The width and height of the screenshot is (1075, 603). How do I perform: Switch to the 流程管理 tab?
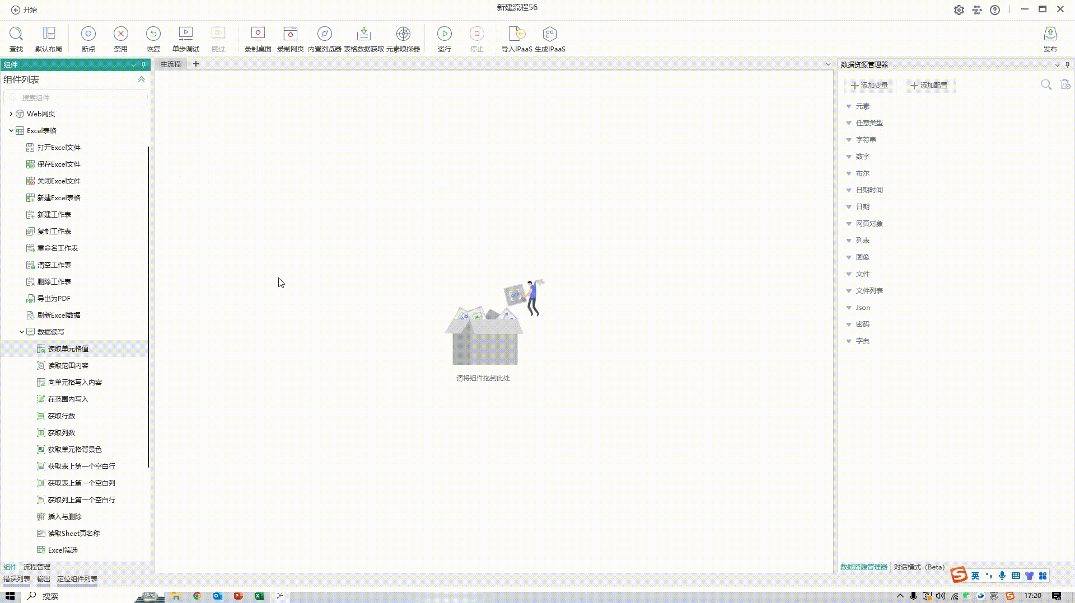36,567
